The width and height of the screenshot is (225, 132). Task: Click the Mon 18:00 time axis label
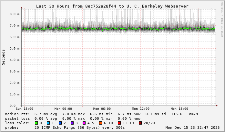179,109
